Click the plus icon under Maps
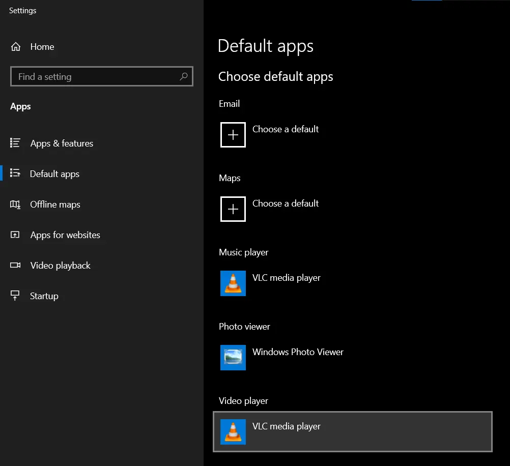The height and width of the screenshot is (466, 510). 233,209
